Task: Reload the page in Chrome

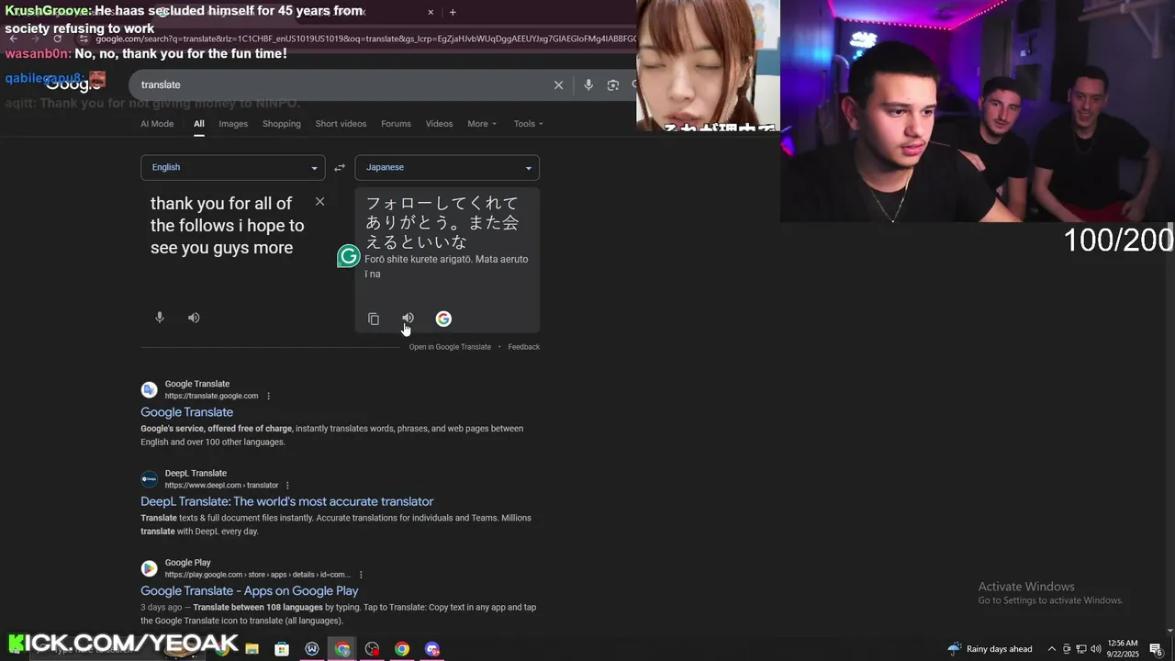Action: (58, 39)
